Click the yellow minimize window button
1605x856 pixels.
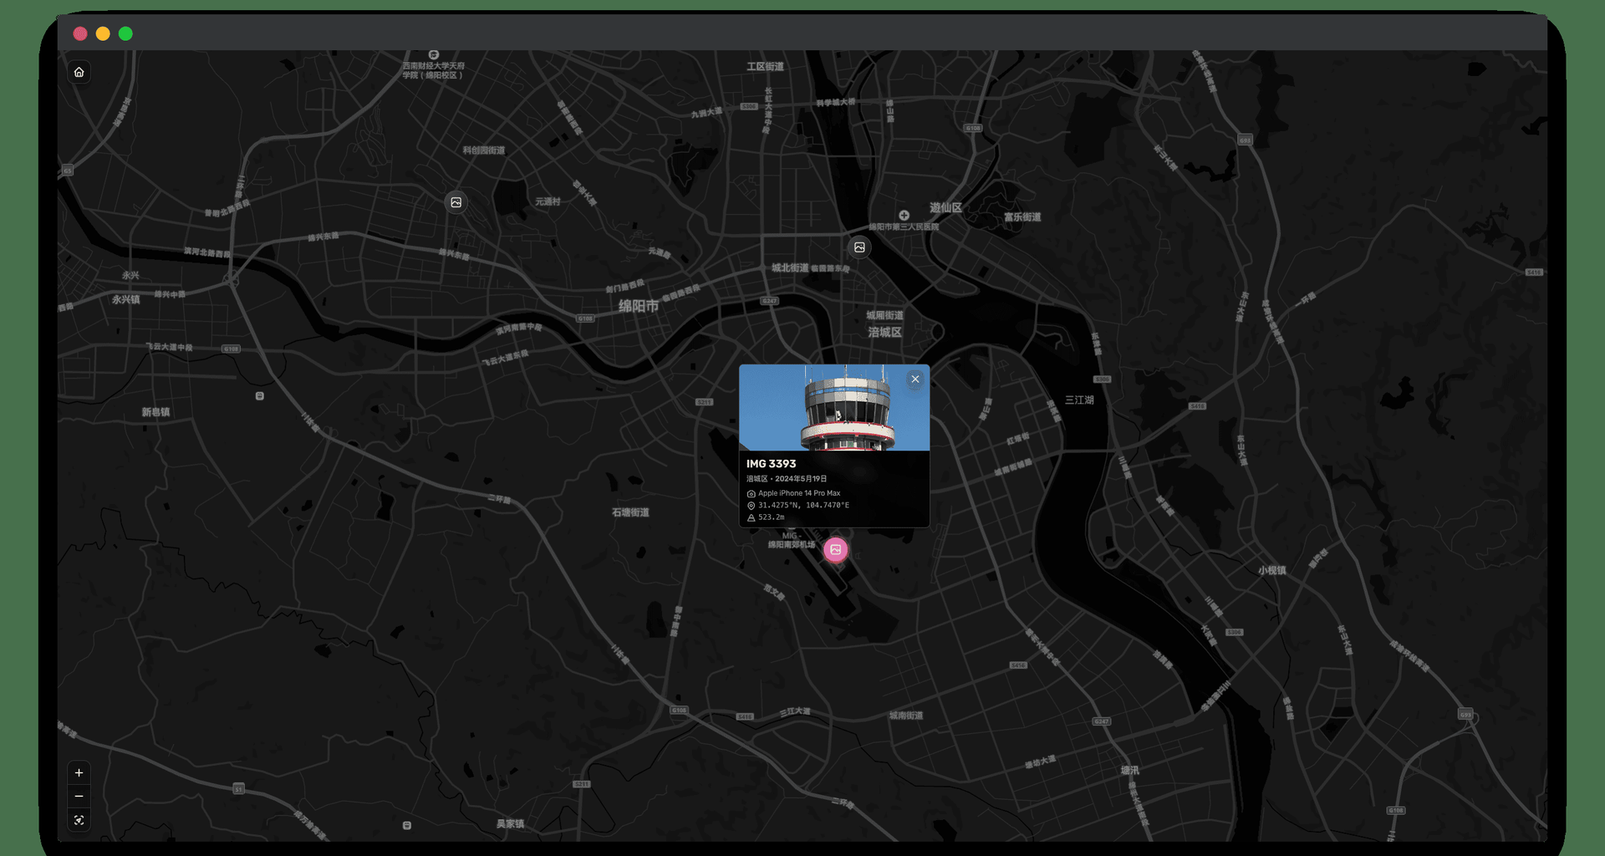(103, 33)
